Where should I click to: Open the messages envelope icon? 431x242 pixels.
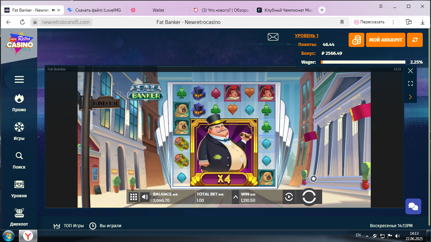[273, 37]
